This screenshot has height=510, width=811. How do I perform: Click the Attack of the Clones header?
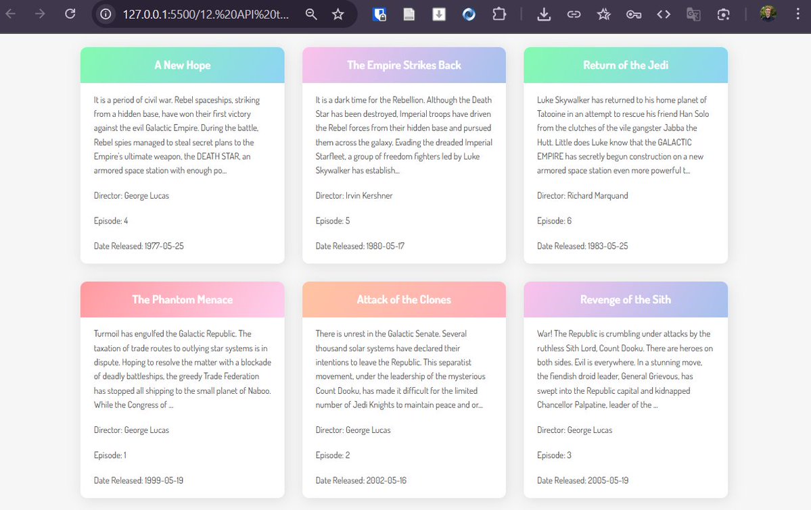pyautogui.click(x=404, y=300)
